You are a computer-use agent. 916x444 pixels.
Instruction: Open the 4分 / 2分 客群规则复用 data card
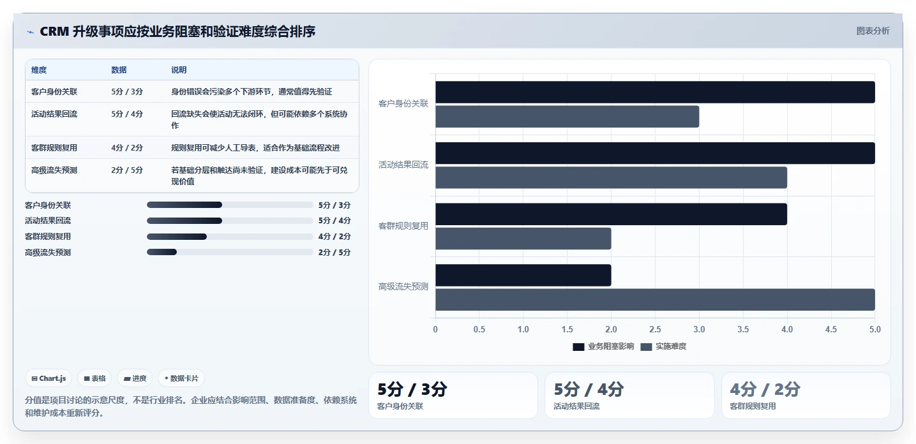click(806, 396)
